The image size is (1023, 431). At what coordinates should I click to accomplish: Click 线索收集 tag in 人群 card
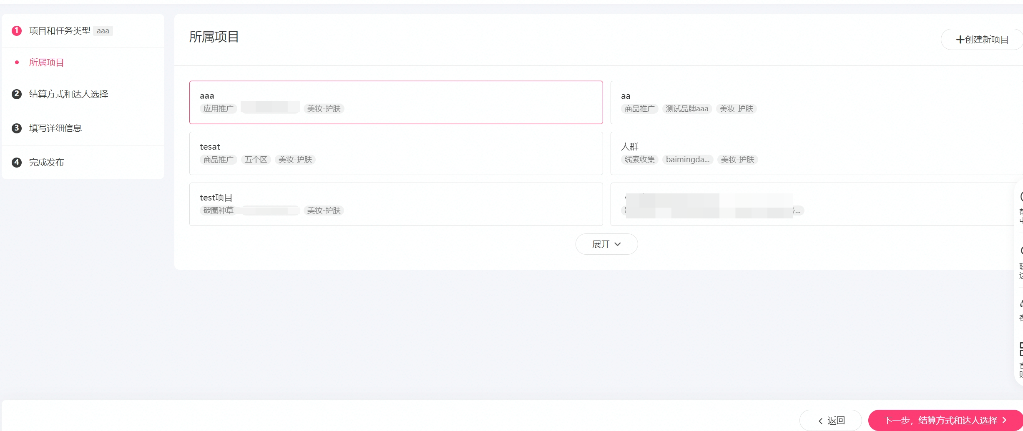639,160
